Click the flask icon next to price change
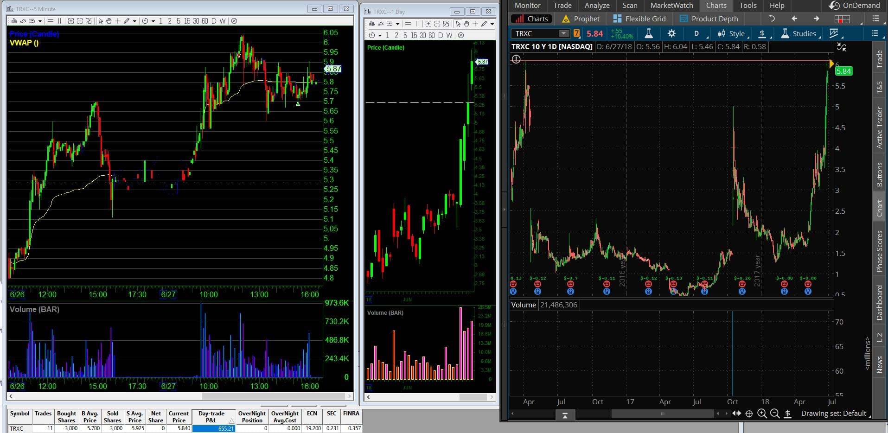Screen dimensions: 888x433 649,33
